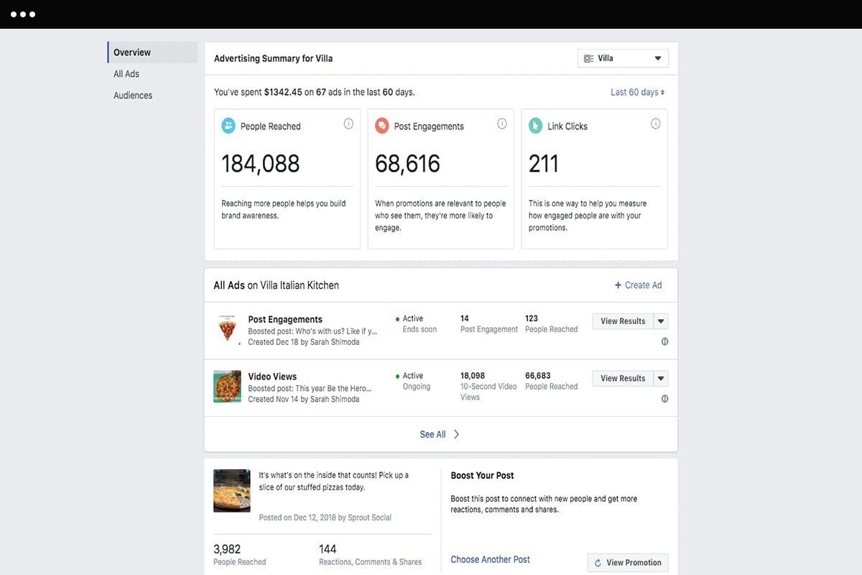The height and width of the screenshot is (575, 862).
Task: Expand options arrow for Video Views ad
Action: (x=661, y=378)
